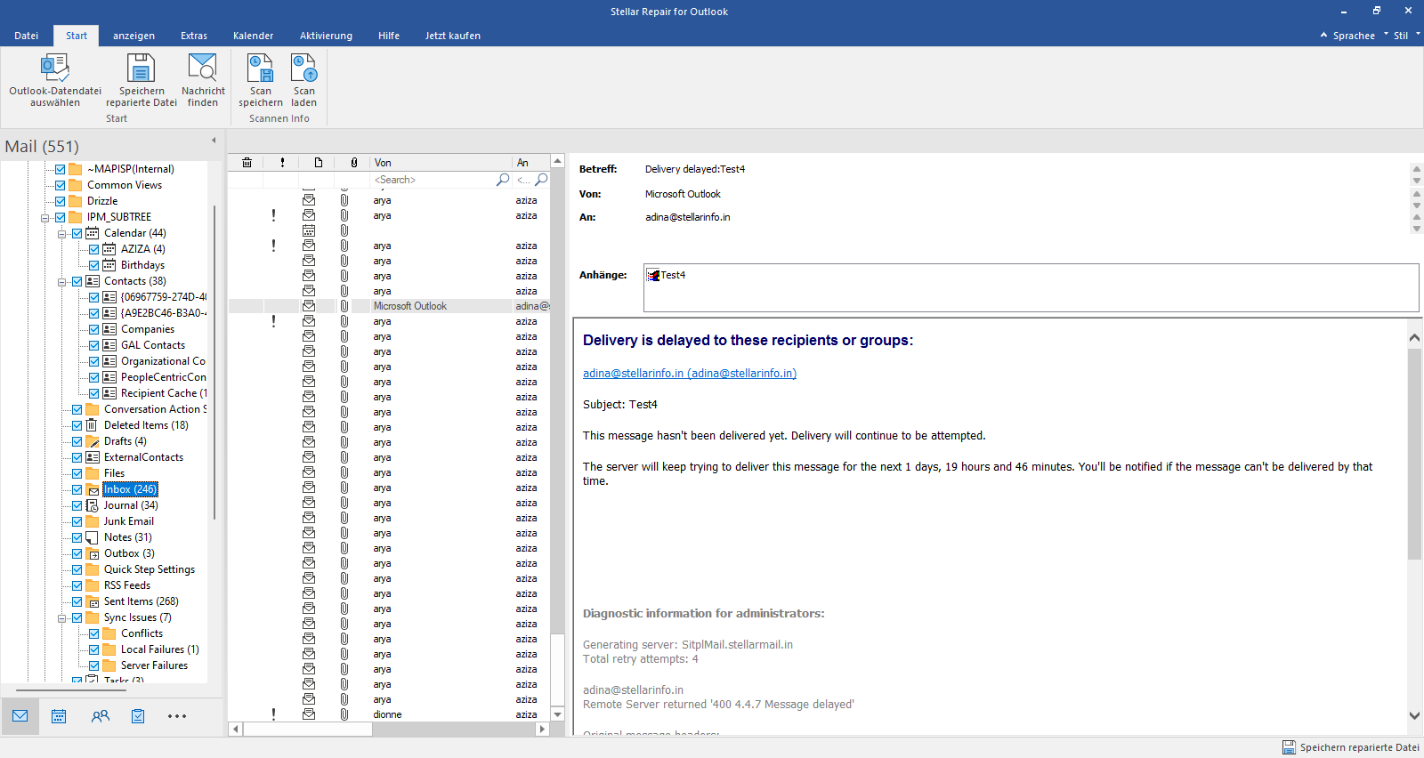
Task: Click Outlook-Datendatei auswählen icon
Action: click(55, 69)
